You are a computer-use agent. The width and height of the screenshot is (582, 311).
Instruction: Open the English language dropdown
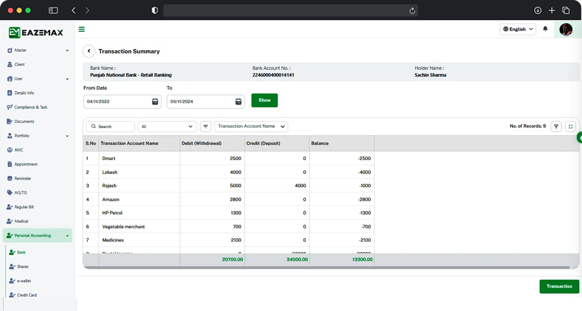pos(518,30)
